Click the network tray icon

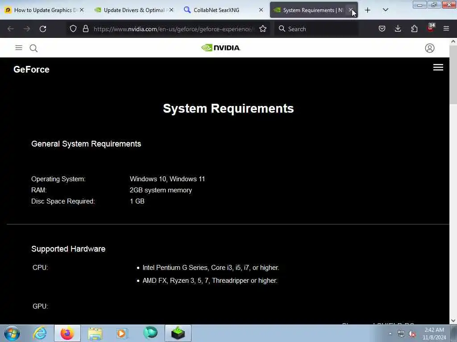(401, 334)
